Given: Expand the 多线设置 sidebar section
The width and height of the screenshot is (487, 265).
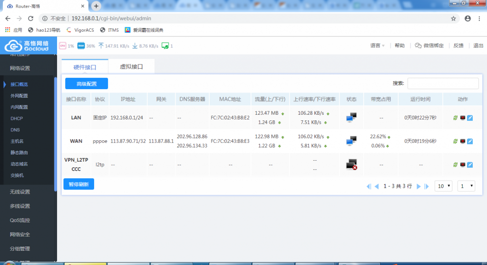Looking at the screenshot, I should 20,206.
